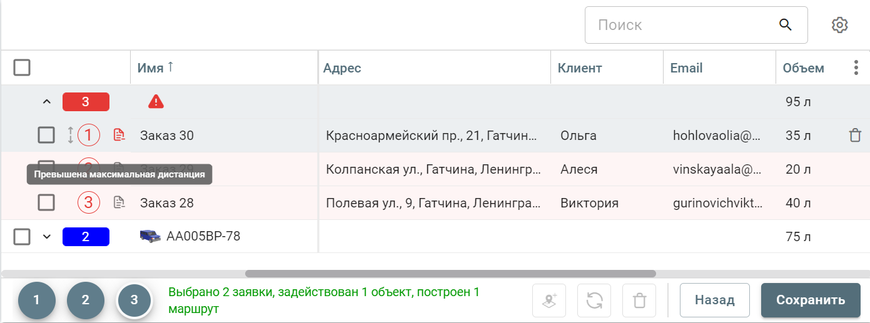Toggle the select-all header checkbox
Viewport: 870px width, 323px height.
pos(22,67)
